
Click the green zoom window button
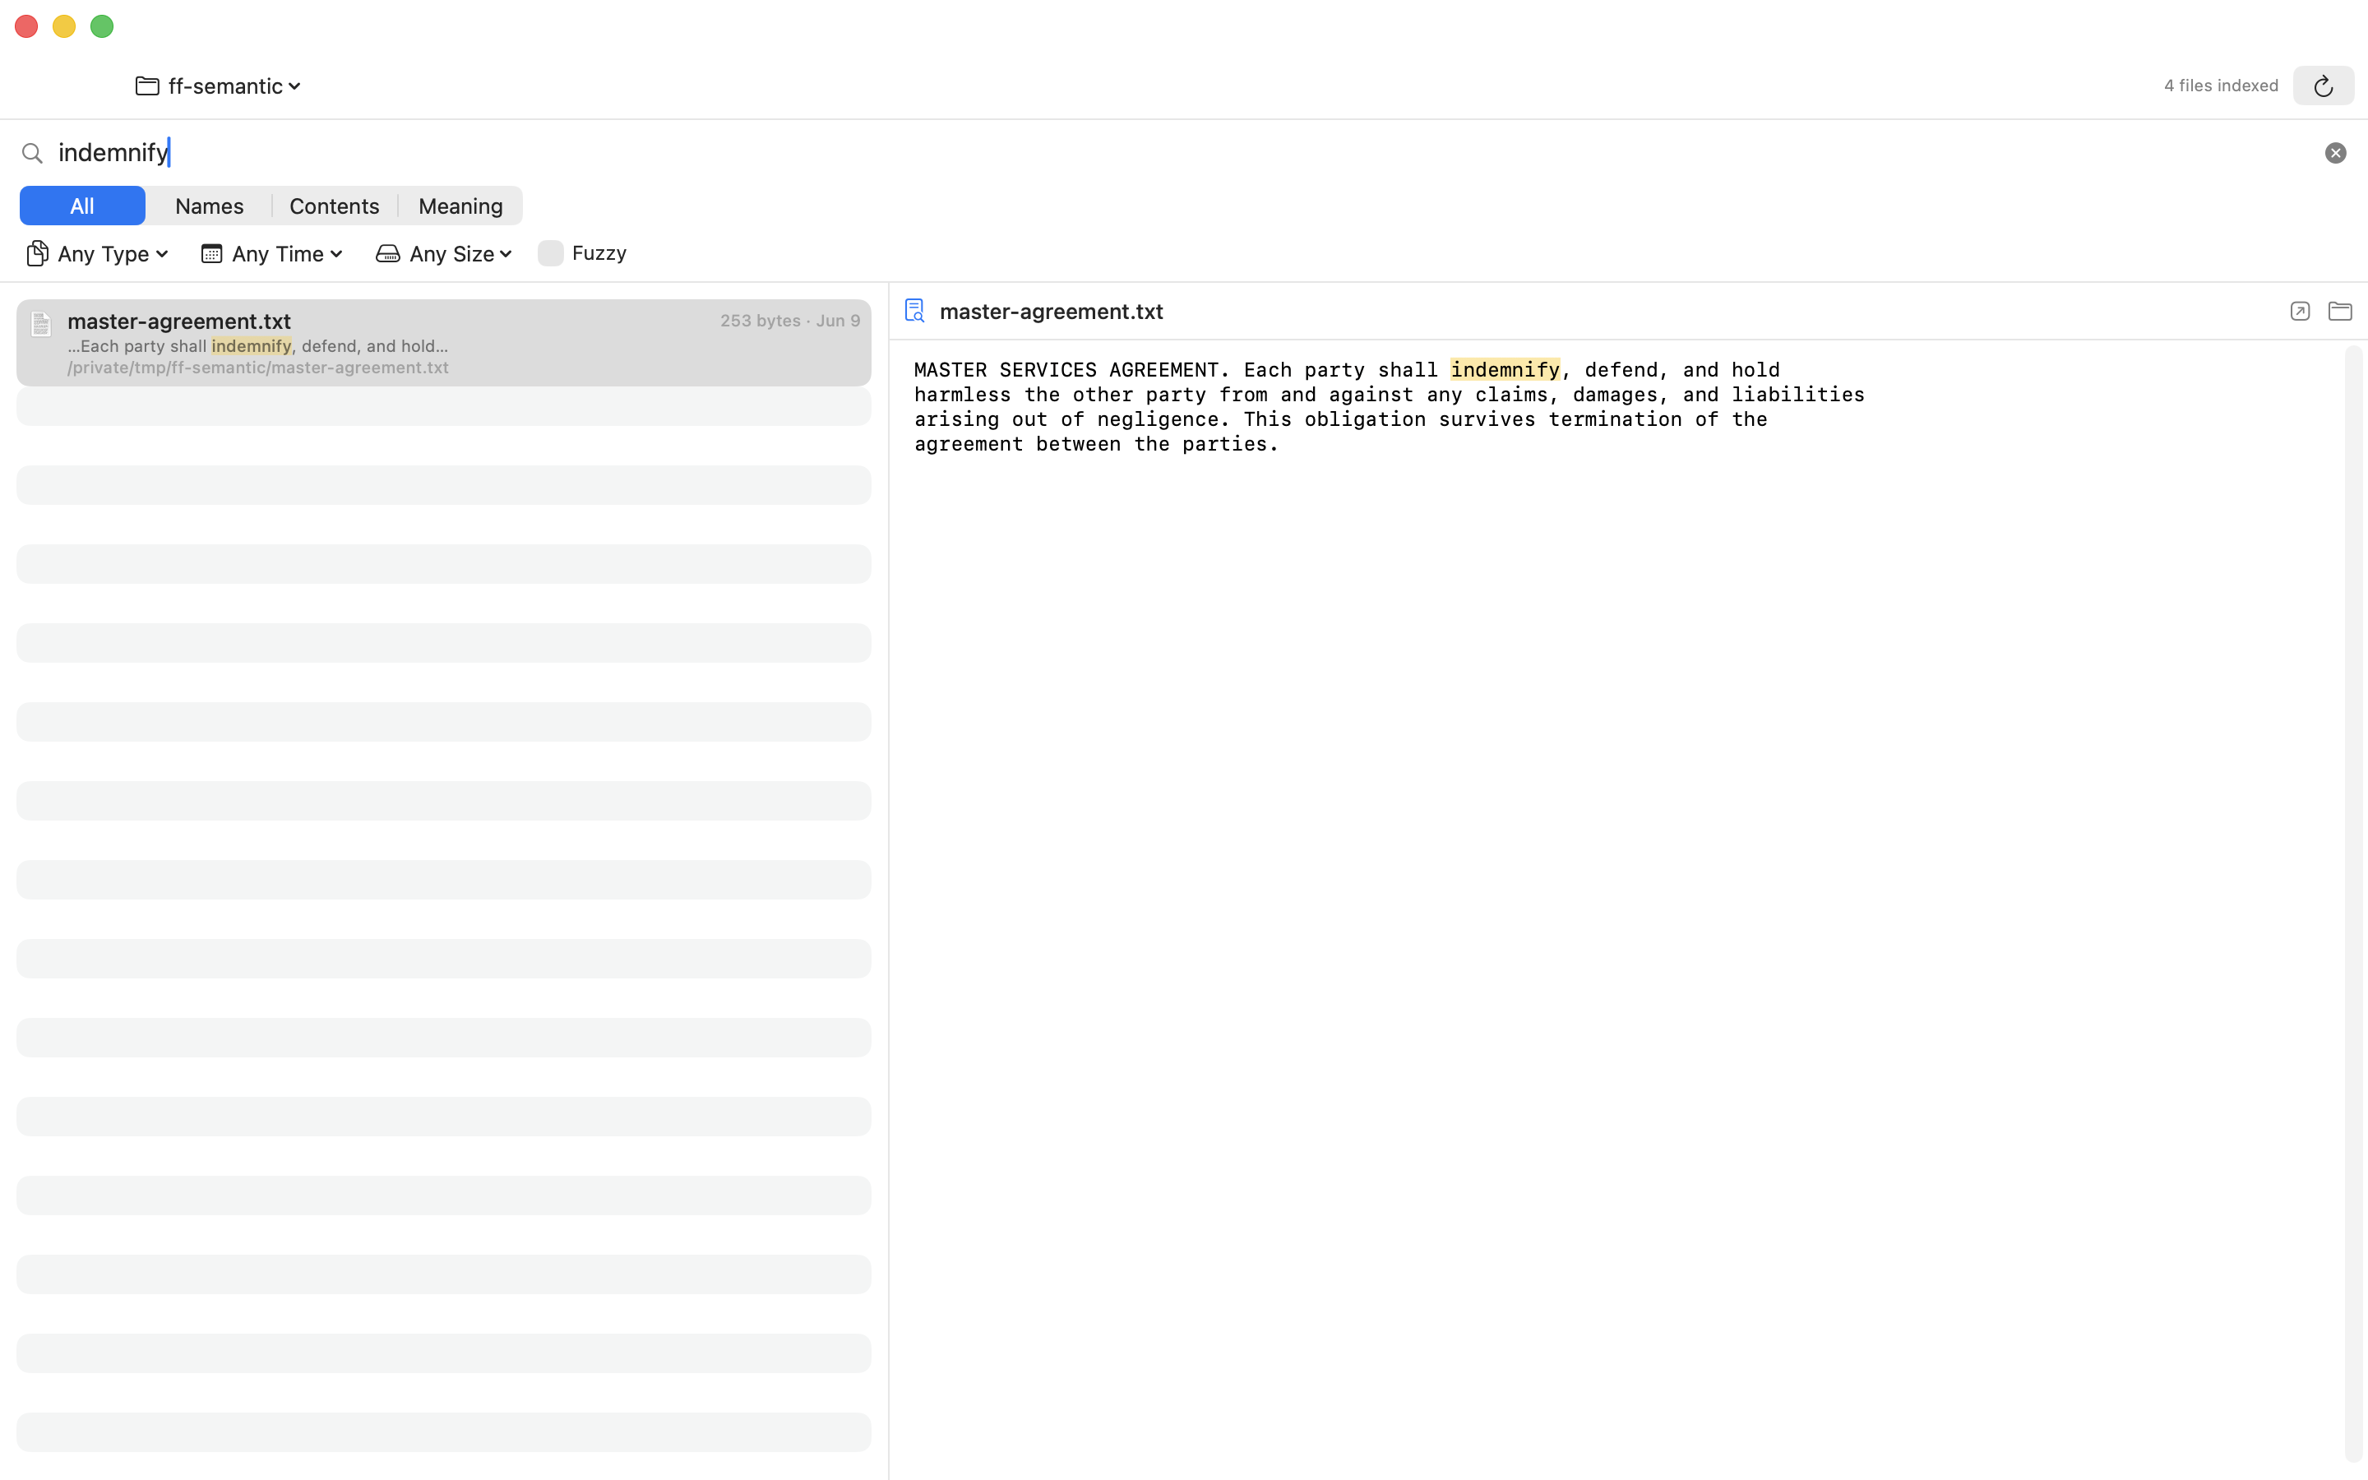pos(102,26)
